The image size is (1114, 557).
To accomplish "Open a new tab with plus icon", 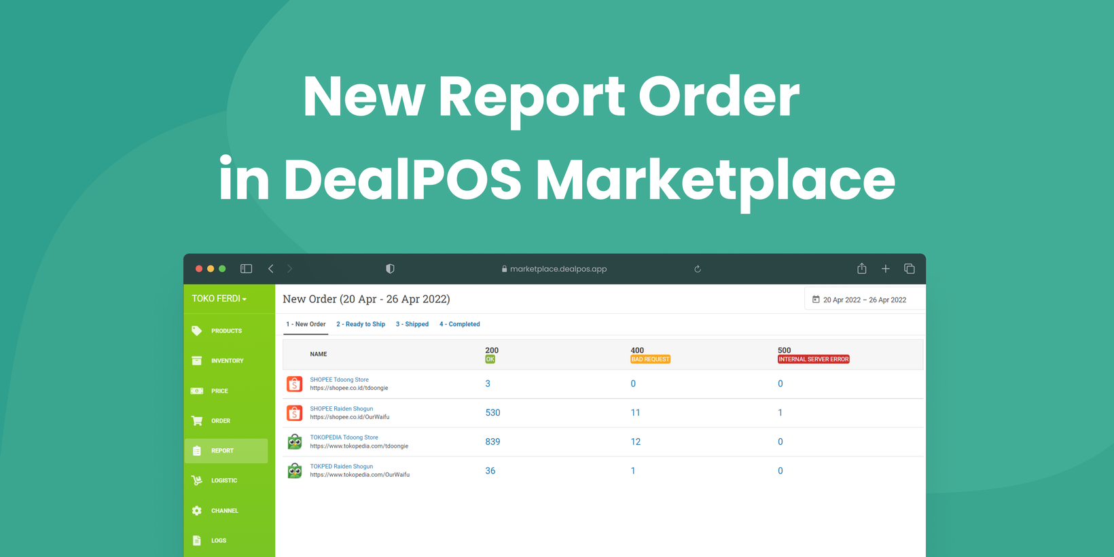I will [886, 269].
